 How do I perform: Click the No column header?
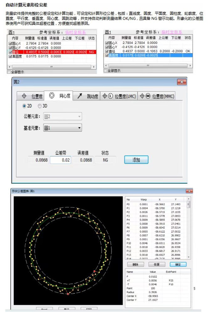128,200
